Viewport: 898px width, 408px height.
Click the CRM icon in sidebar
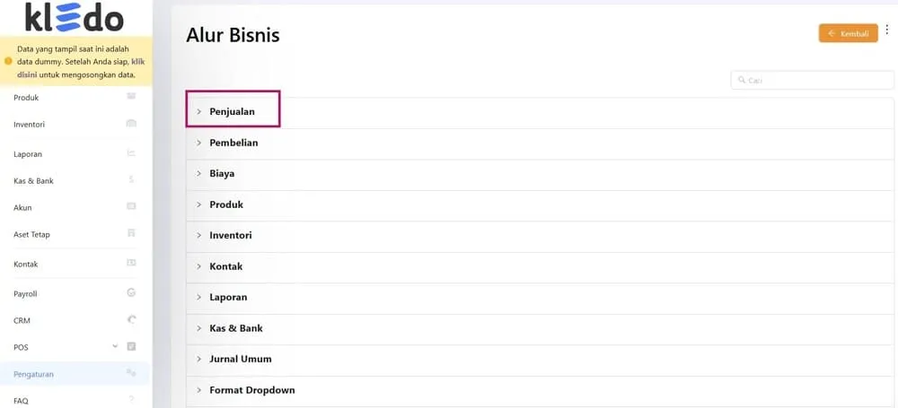[x=131, y=319]
